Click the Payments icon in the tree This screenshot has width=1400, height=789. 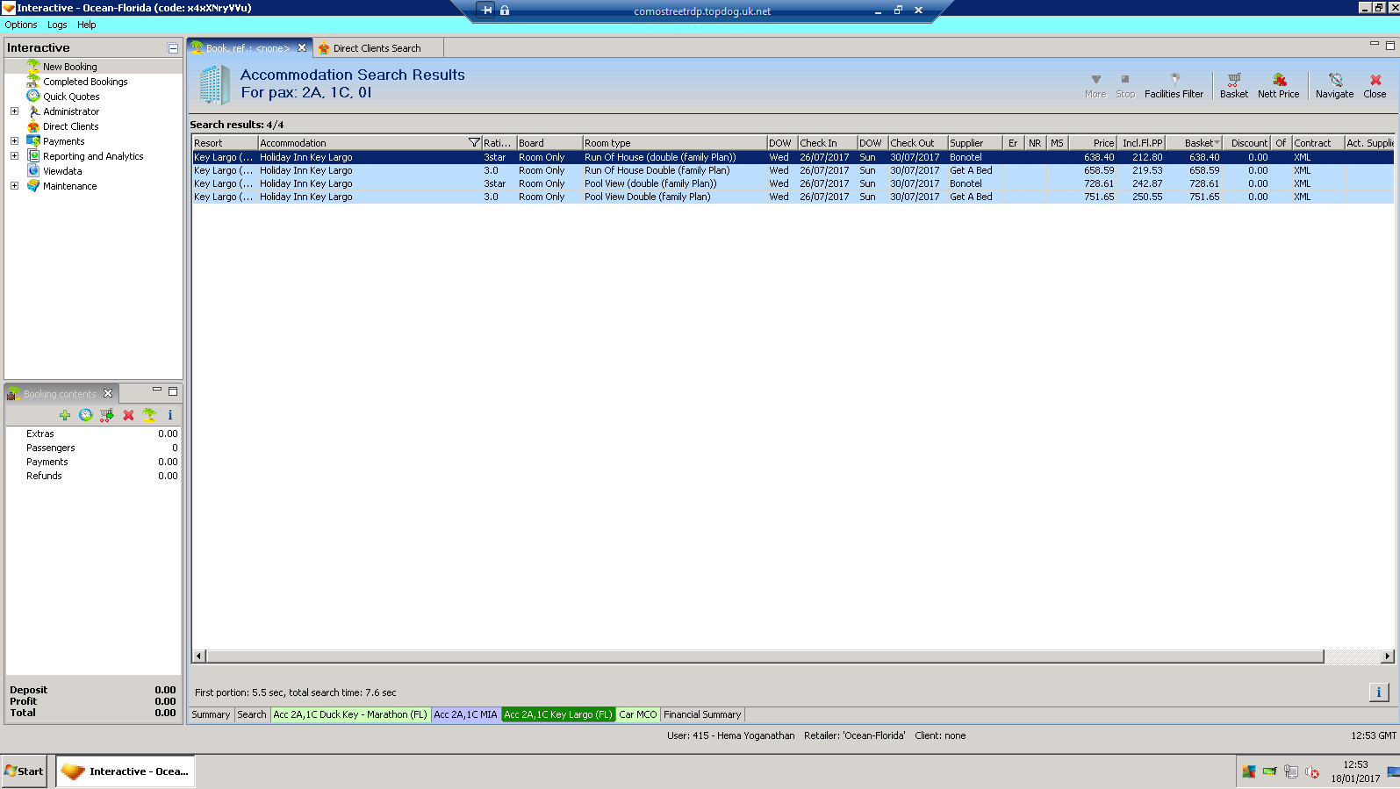tap(33, 141)
